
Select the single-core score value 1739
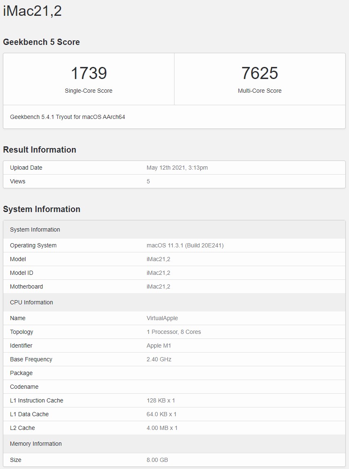click(89, 73)
